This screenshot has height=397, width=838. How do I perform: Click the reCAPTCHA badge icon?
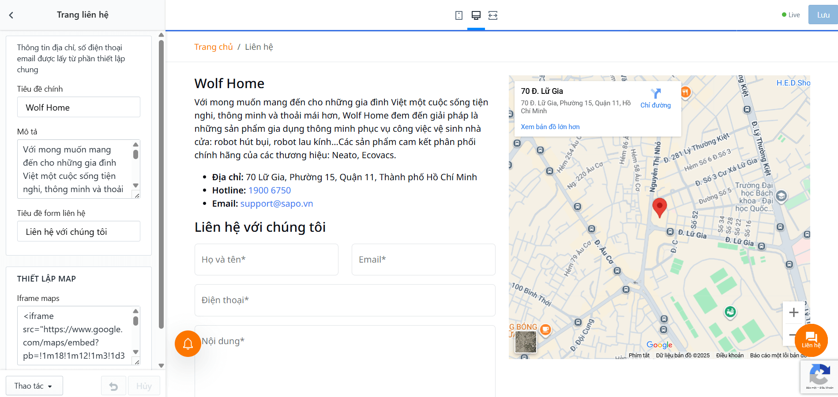click(x=819, y=376)
